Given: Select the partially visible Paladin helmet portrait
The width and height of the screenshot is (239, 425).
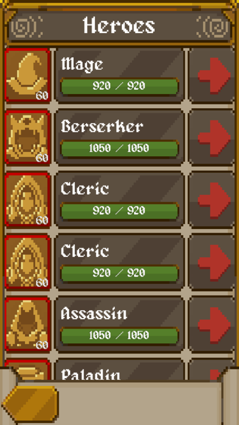Looking at the screenshot, I should (x=27, y=371).
